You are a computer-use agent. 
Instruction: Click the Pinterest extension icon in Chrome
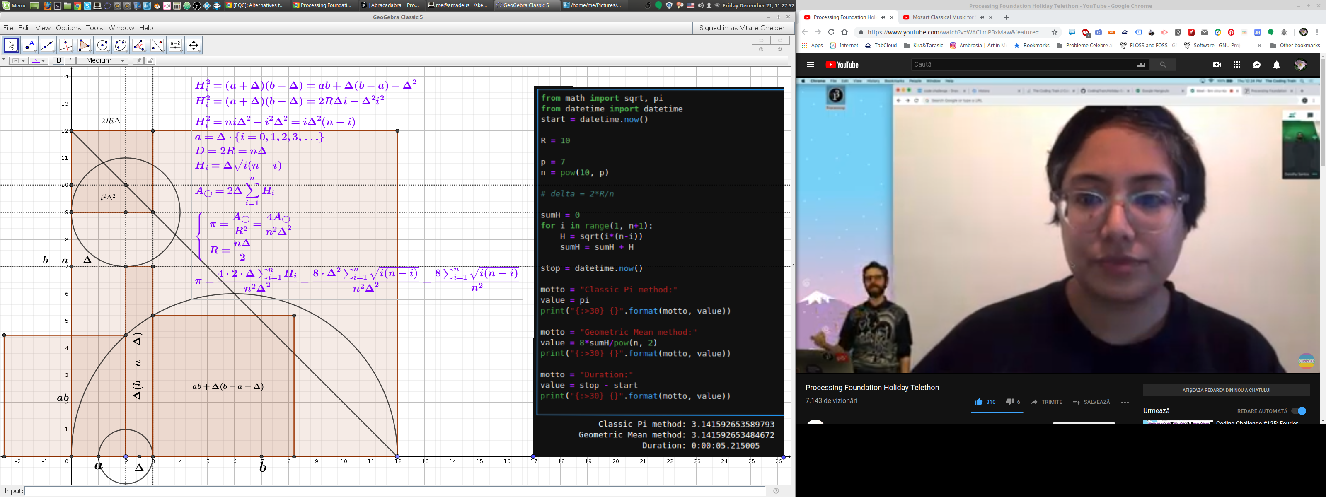(x=1231, y=32)
